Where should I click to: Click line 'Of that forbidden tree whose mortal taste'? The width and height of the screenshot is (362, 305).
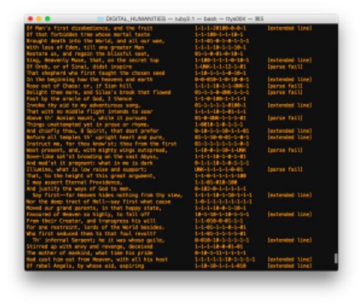(x=88, y=34)
